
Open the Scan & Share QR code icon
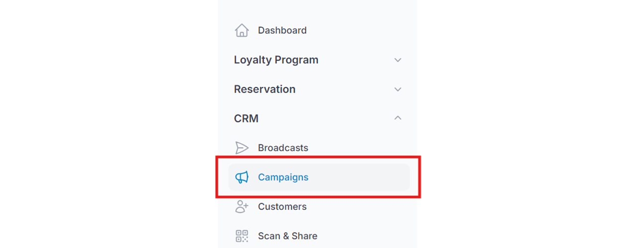(241, 236)
